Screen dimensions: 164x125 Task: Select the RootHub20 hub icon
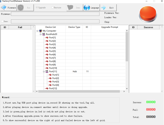44,34
